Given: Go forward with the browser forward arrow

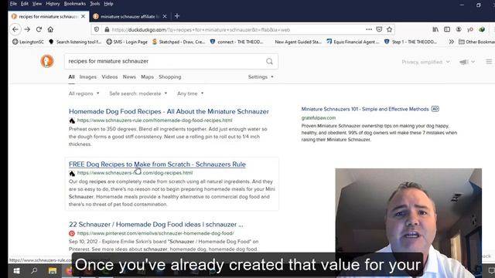Looking at the screenshot, I should pyautogui.click(x=27, y=29).
